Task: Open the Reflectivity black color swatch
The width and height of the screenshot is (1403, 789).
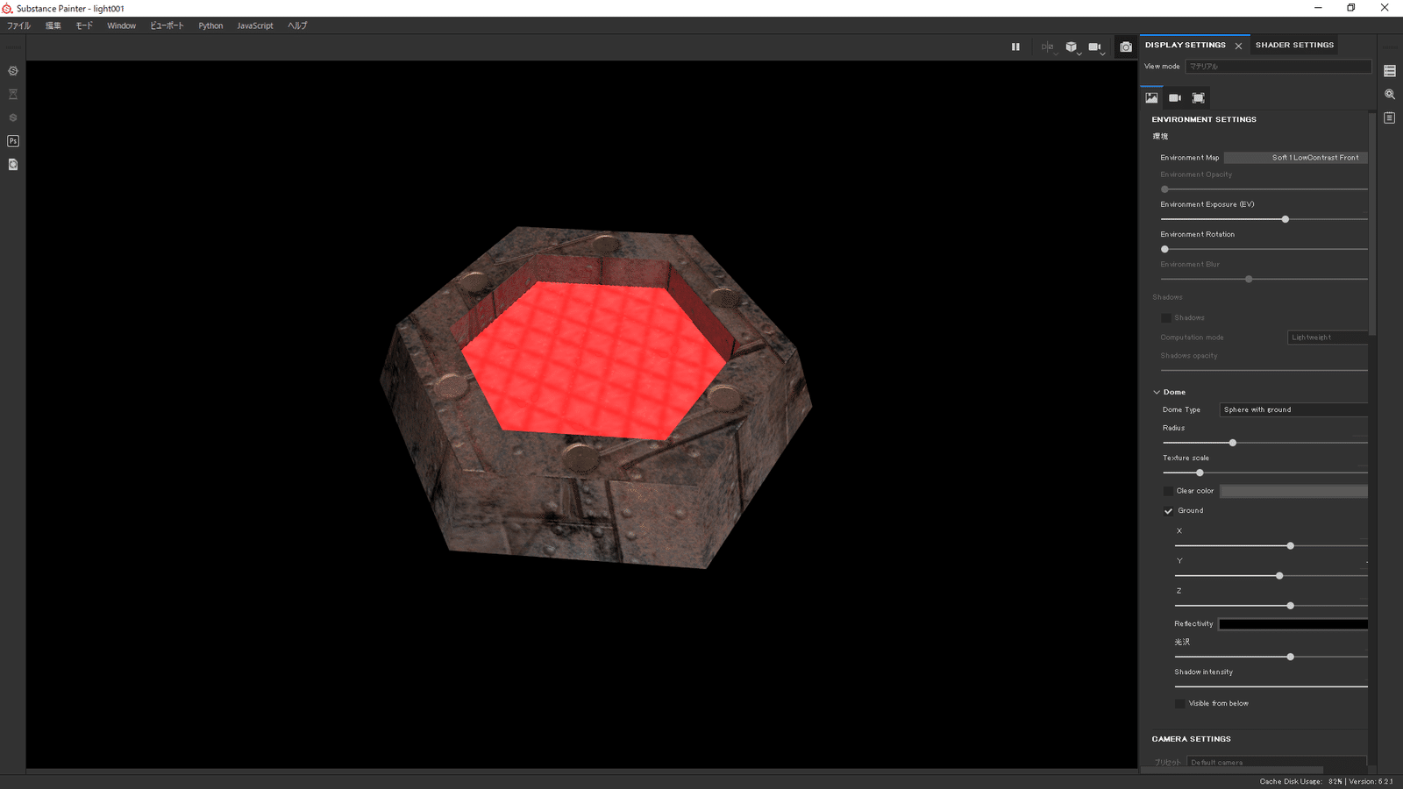Action: click(x=1293, y=624)
